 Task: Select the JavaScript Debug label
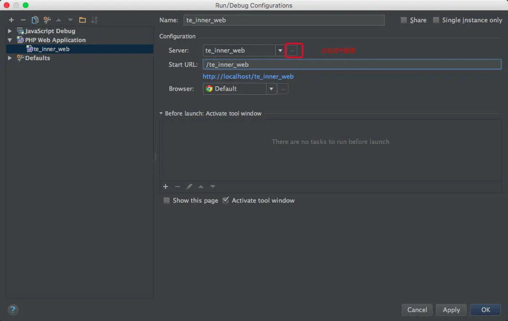tap(50, 31)
